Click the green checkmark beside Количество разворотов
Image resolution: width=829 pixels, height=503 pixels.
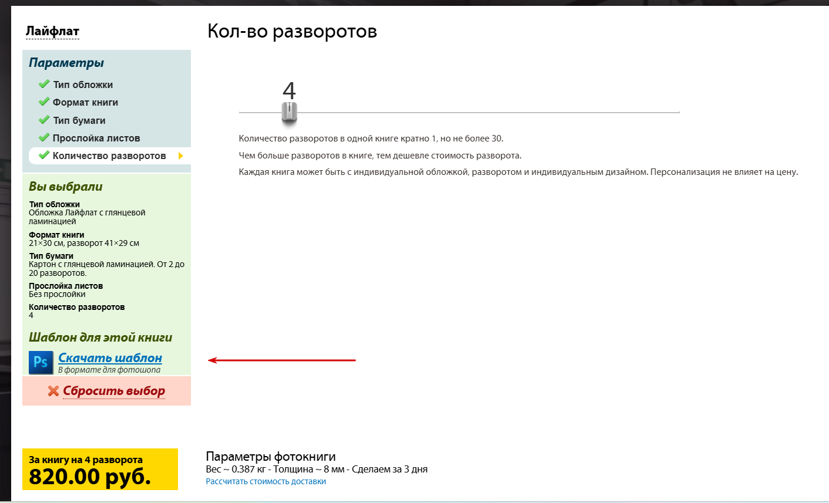pyautogui.click(x=44, y=156)
